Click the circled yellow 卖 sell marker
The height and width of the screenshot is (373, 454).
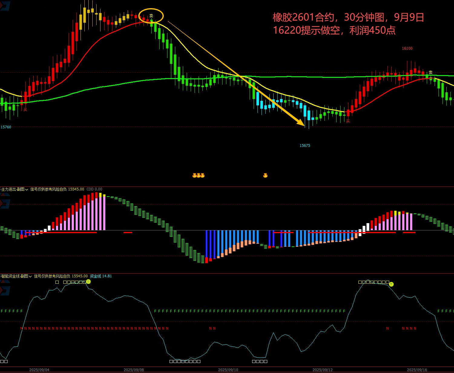[x=151, y=16]
